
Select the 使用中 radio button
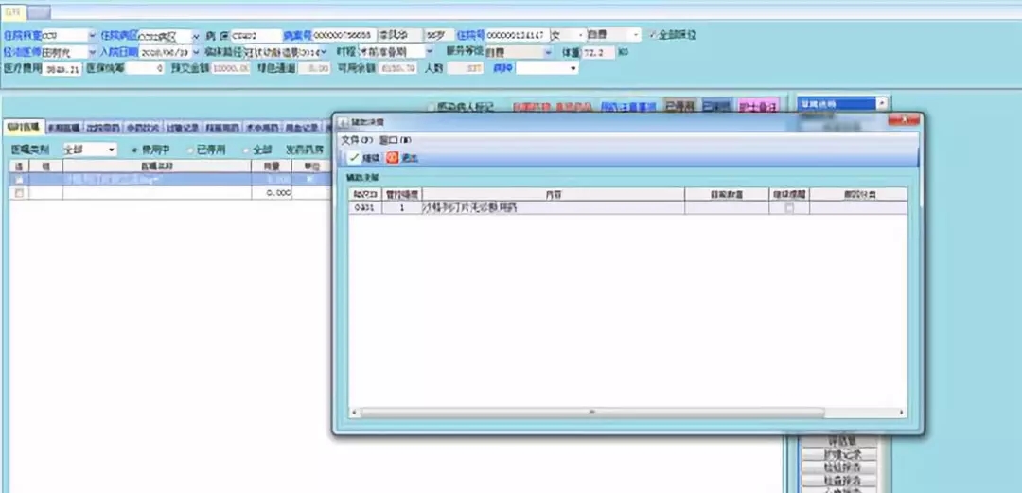[133, 150]
